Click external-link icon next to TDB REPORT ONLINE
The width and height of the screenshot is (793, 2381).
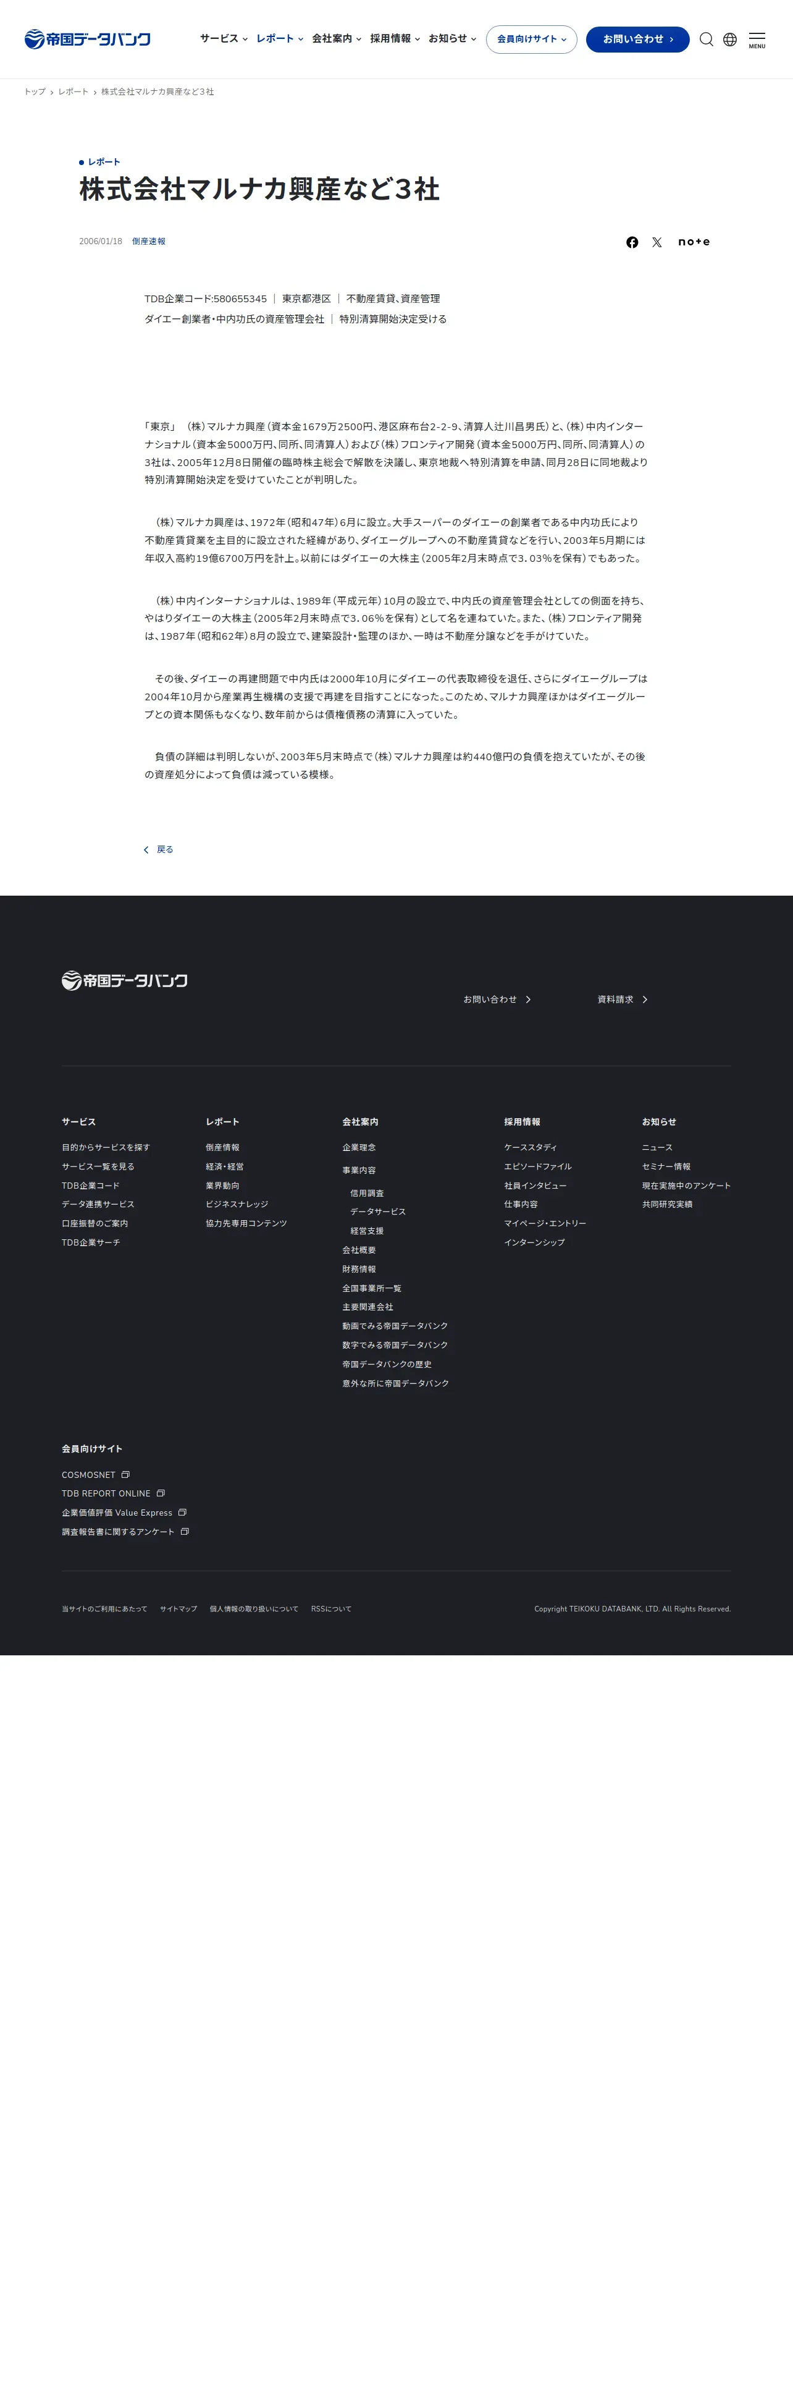161,1493
